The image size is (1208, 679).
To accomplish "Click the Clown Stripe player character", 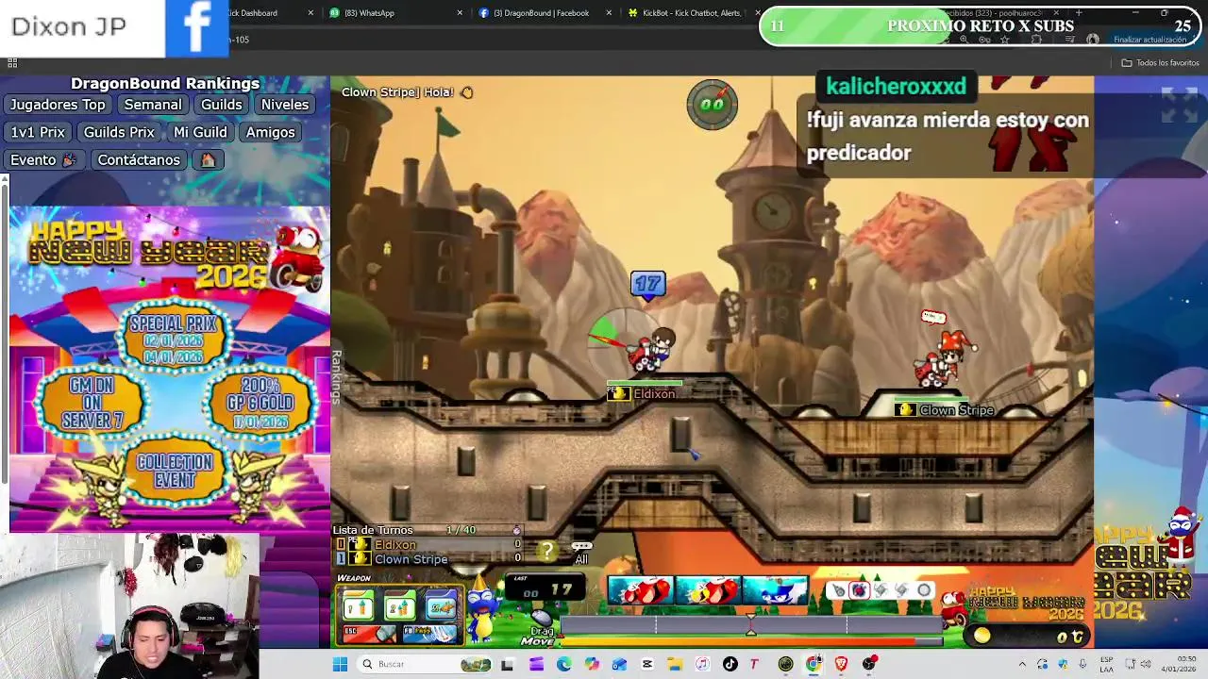I will pos(946,360).
